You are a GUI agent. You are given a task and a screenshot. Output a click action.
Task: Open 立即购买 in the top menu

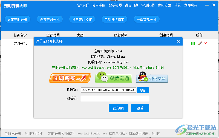pos(191,5)
